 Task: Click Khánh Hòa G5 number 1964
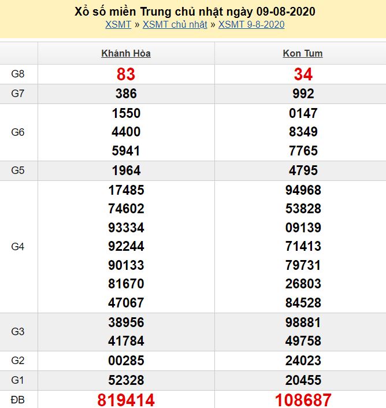(126, 170)
